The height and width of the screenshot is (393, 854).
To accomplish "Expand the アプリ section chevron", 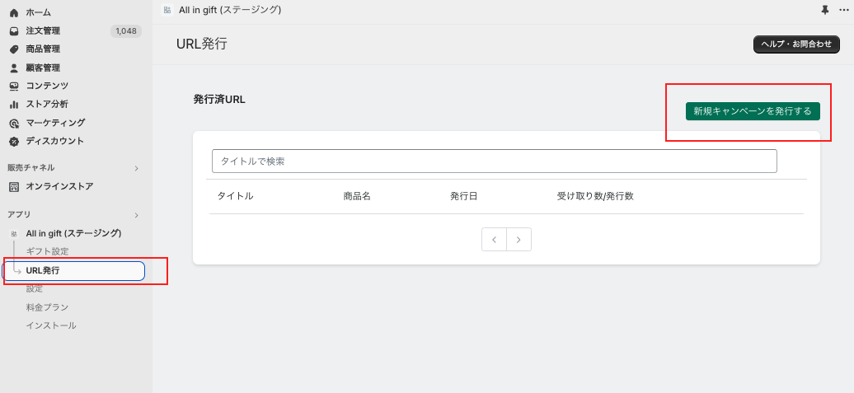I will (136, 215).
